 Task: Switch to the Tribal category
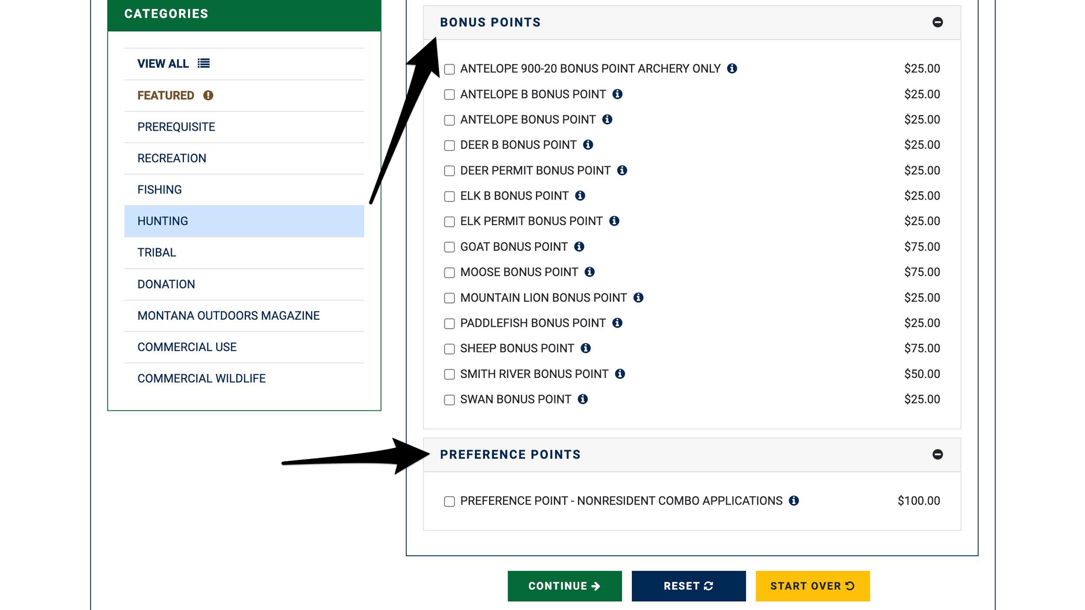coord(157,252)
